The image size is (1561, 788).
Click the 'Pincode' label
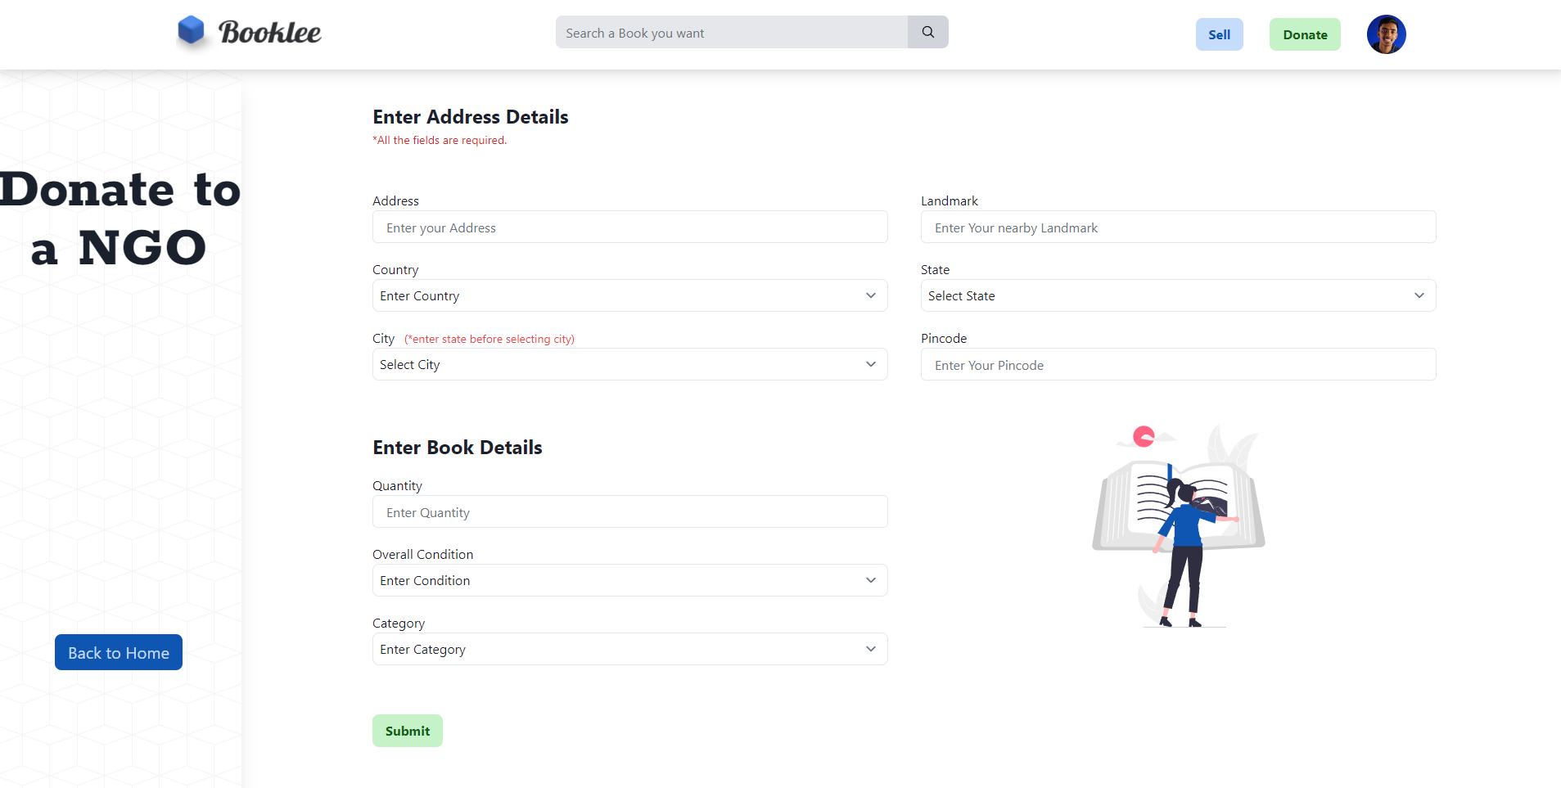(944, 338)
